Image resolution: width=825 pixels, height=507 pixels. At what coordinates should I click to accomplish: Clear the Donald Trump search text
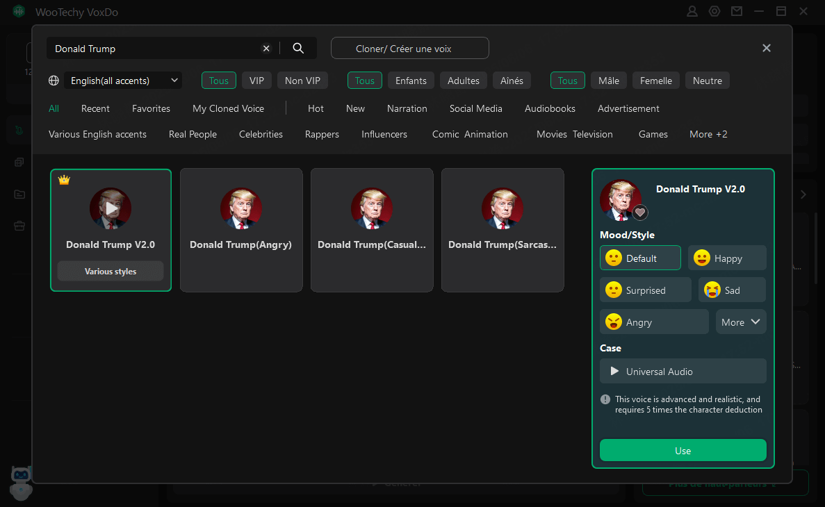coord(266,49)
